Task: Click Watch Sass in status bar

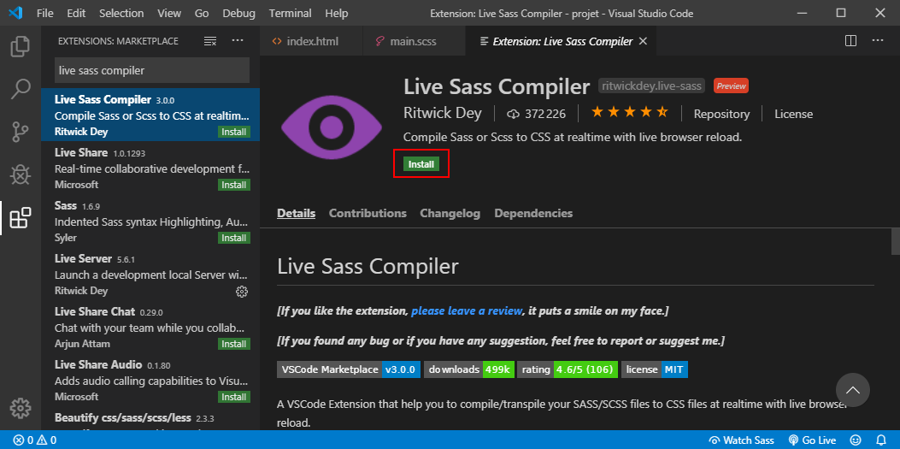Action: [742, 440]
